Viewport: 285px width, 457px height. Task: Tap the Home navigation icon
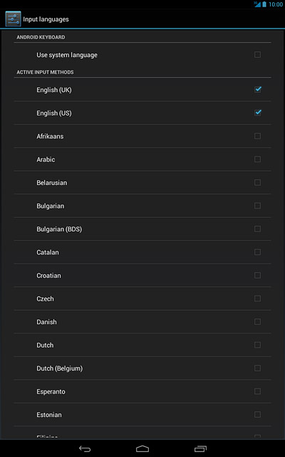point(142,448)
